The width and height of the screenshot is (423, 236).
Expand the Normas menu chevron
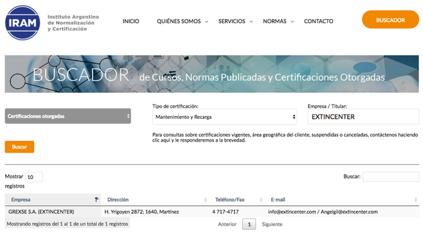[292, 22]
